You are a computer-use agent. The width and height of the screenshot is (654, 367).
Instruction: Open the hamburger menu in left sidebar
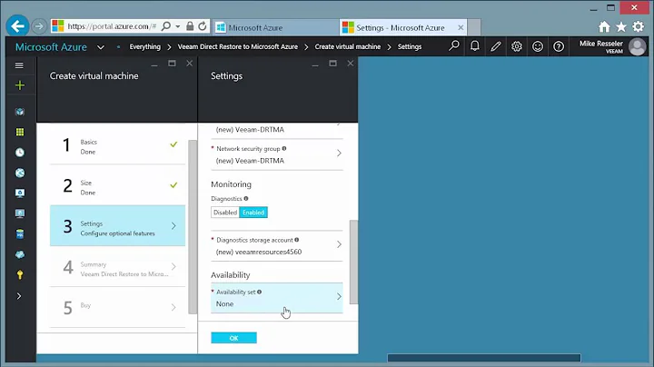pyautogui.click(x=19, y=65)
